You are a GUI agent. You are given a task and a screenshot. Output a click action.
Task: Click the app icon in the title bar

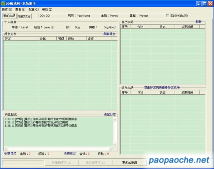[3, 4]
